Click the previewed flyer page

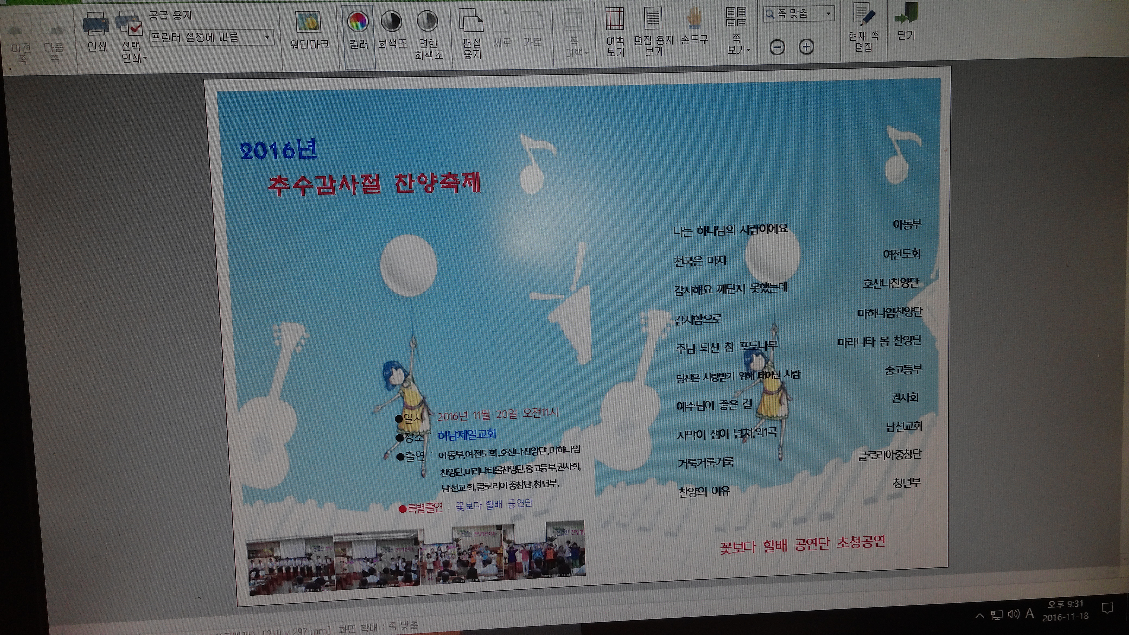[x=579, y=333]
